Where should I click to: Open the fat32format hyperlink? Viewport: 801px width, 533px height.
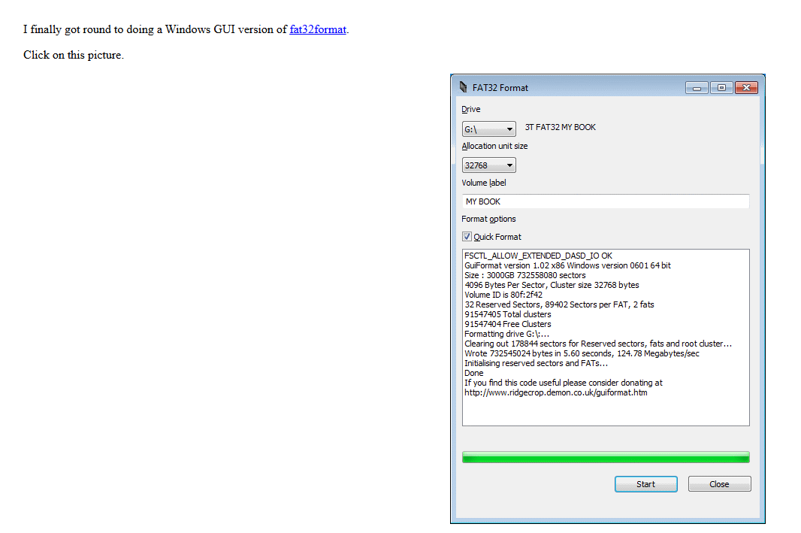click(318, 29)
